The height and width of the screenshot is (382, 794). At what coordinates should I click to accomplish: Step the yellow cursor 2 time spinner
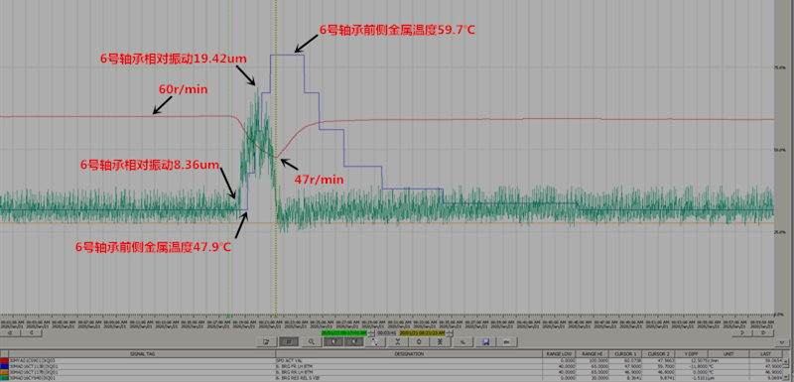tap(450, 333)
